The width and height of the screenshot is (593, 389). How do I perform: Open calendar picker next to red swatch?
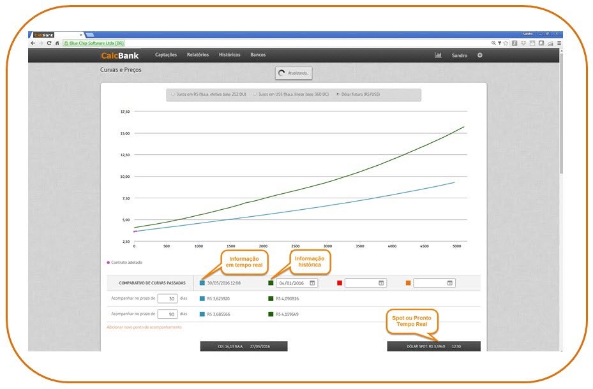(x=381, y=283)
